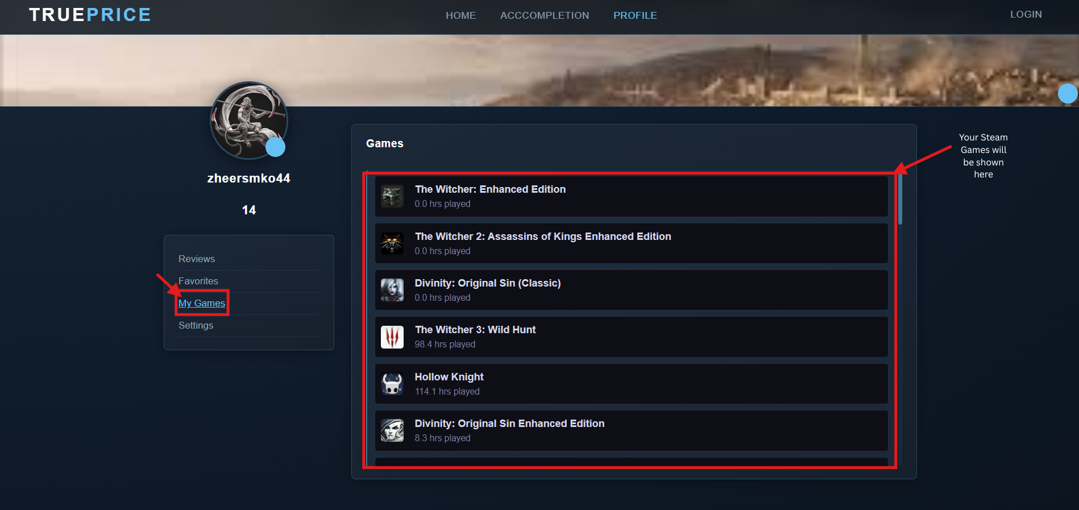Open Reviews in the sidebar

(x=197, y=259)
